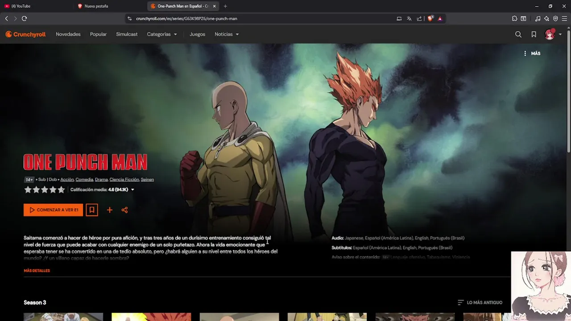Click the plus icon to add to list
This screenshot has width=571, height=321.
point(109,210)
